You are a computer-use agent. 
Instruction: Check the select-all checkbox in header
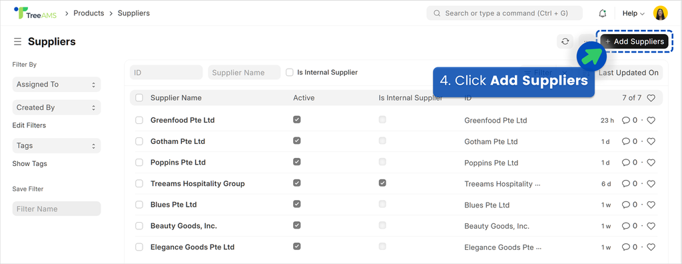click(x=139, y=98)
